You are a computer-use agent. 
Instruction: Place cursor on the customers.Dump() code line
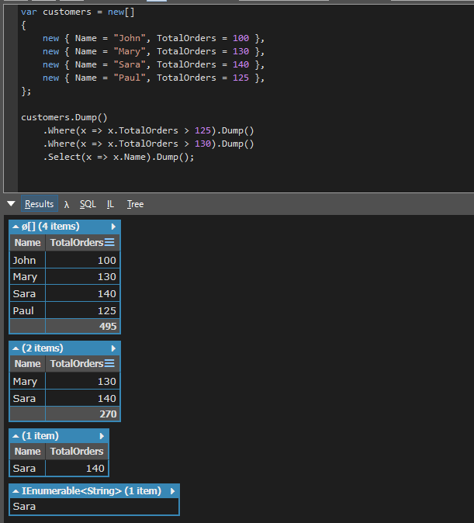[64, 117]
